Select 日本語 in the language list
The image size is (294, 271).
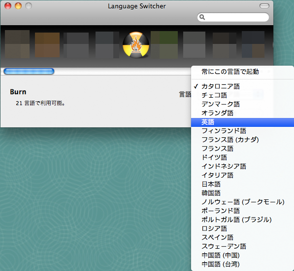click(x=242, y=184)
